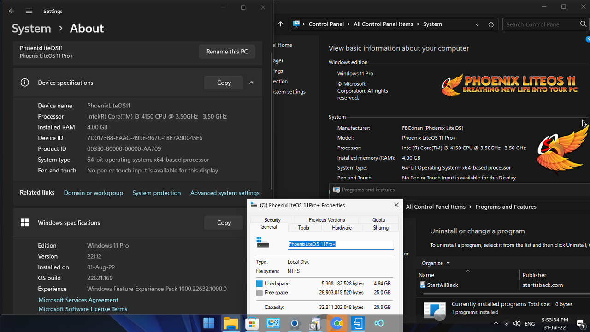Viewport: 590px width, 332px height.
Task: Open Microsoft Store from the taskbar
Action: [252, 324]
